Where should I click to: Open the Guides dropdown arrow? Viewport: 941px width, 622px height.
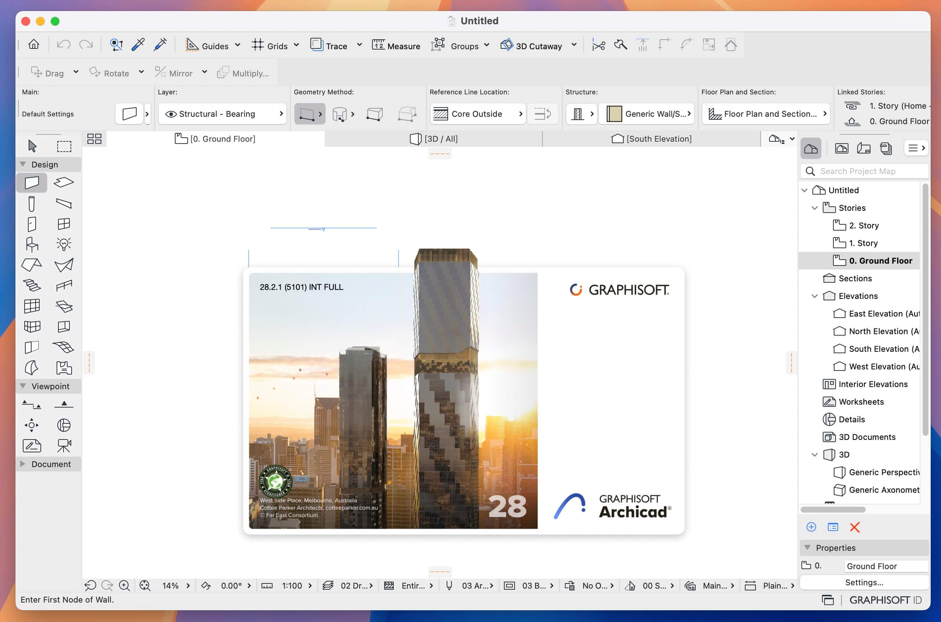[x=238, y=45]
